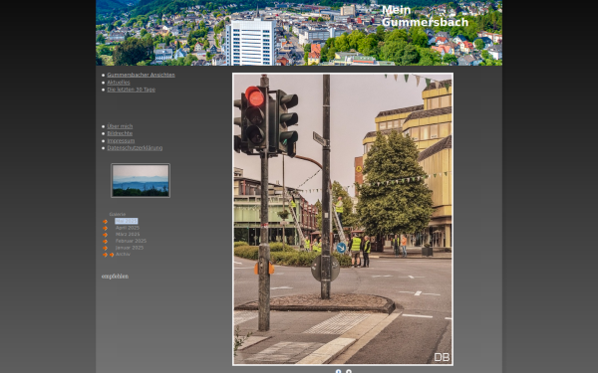This screenshot has width=598, height=373.
Task: Open Die letzten 30 Tage link
Action: point(131,90)
